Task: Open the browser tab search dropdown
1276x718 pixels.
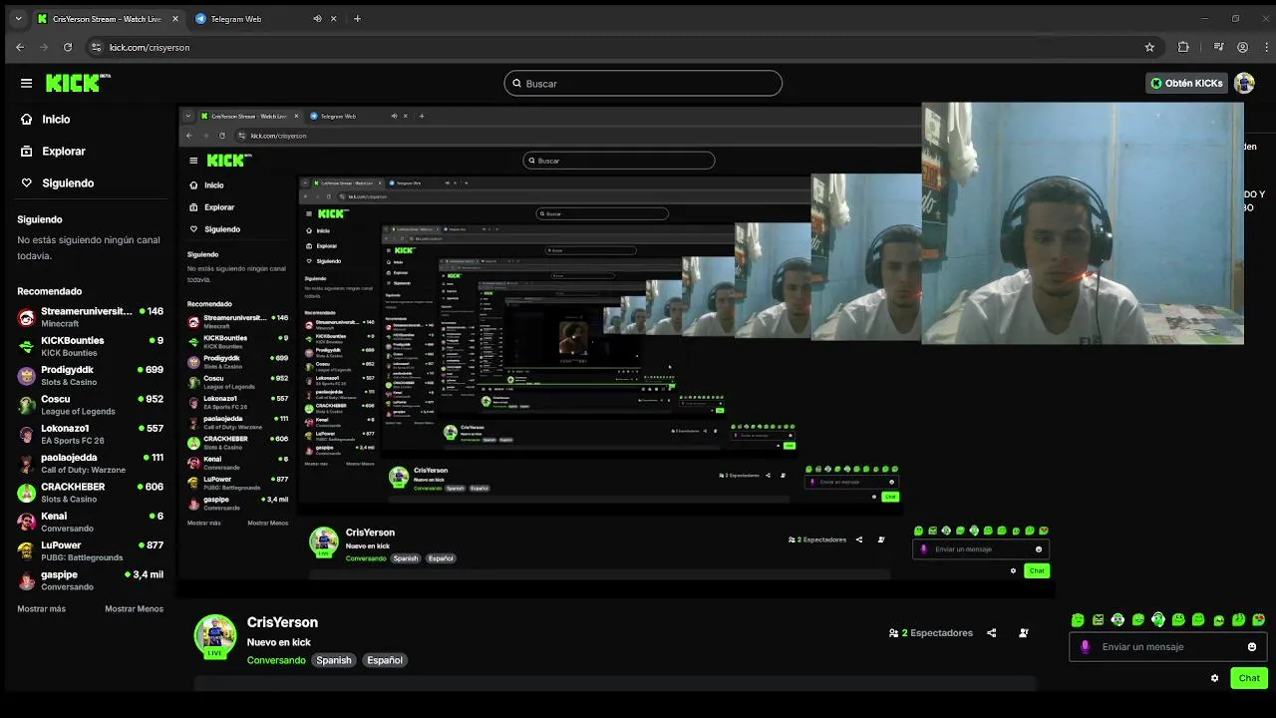Action: (x=18, y=18)
